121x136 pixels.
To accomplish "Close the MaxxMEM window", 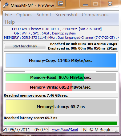I will [110, 4].
